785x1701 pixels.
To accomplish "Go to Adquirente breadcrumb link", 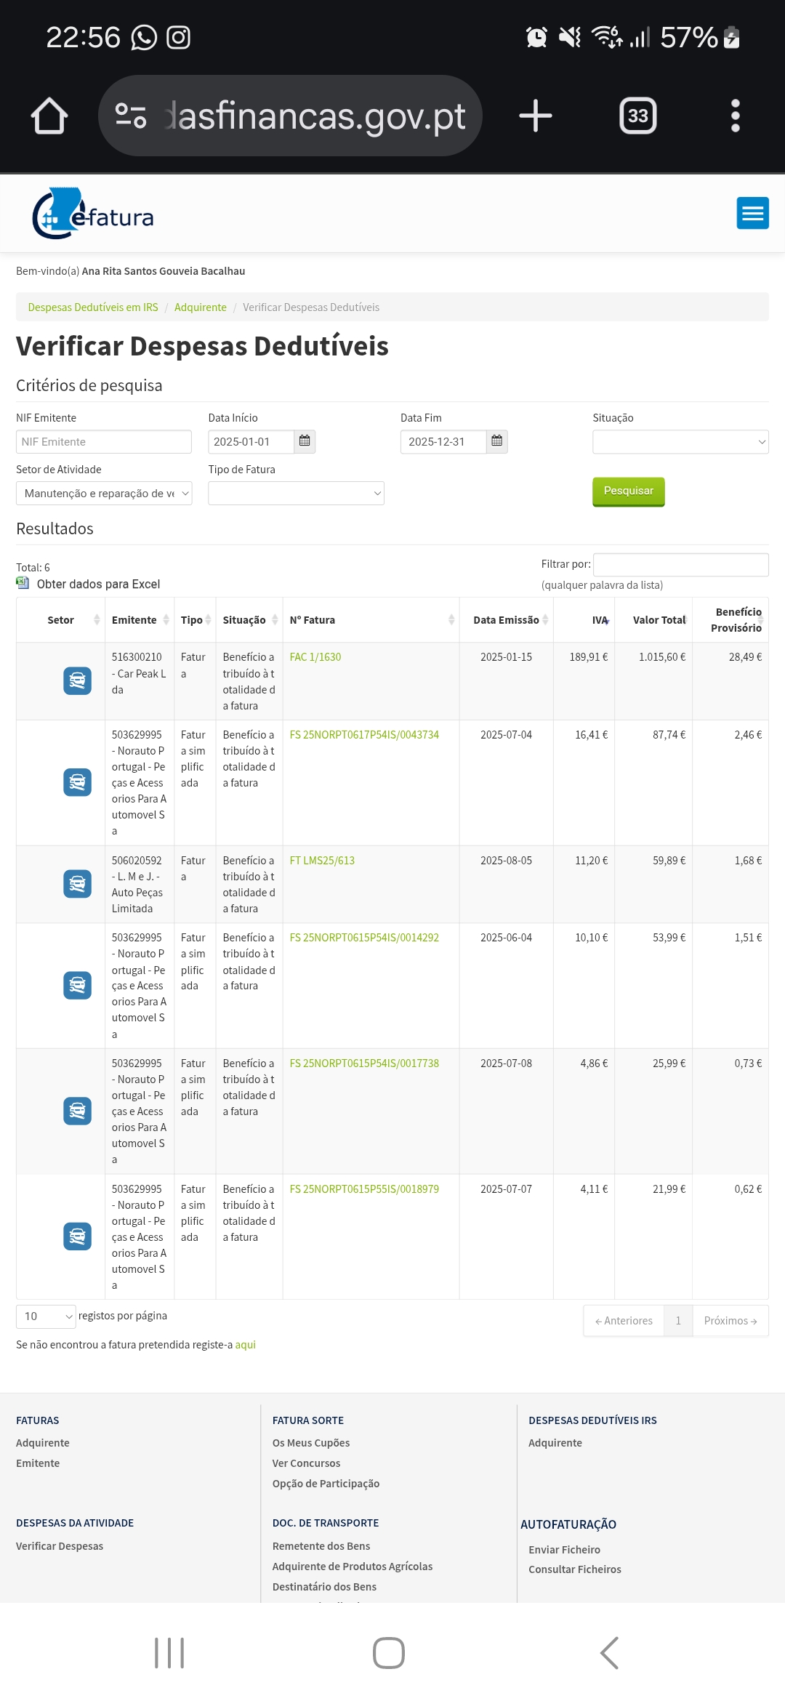I will tap(201, 307).
